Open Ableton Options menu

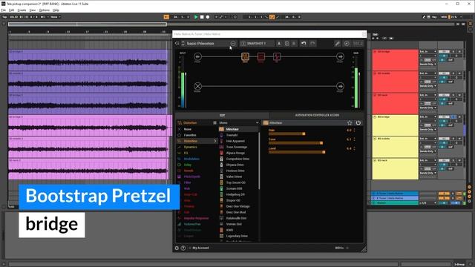click(x=44, y=10)
